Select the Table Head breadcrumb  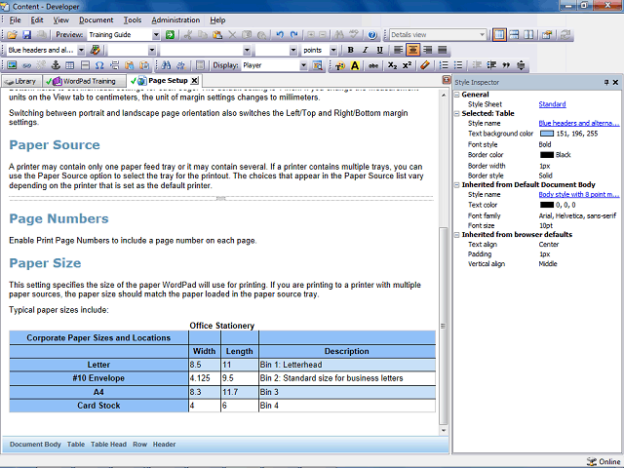click(108, 445)
